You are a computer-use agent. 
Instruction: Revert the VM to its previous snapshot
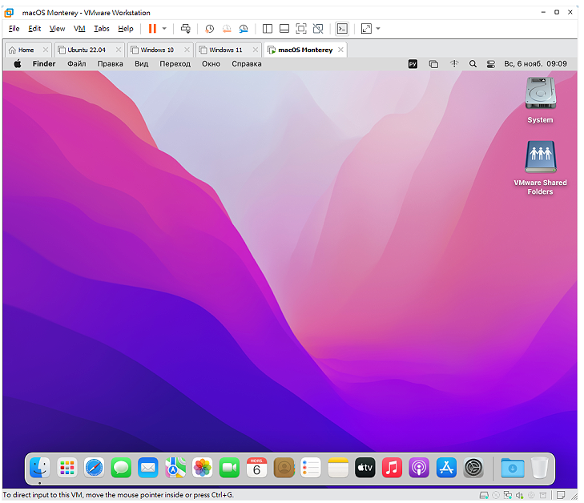point(227,29)
